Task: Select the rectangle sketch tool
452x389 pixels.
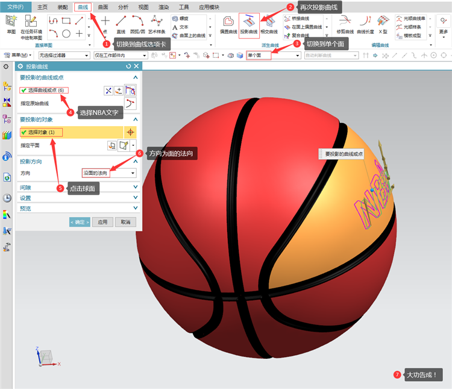Action: click(x=66, y=21)
